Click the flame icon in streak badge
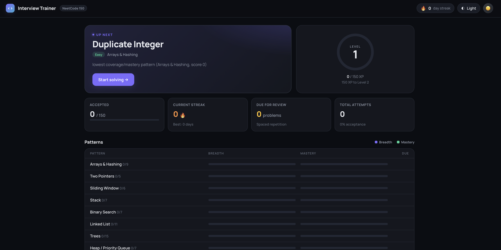 423,8
